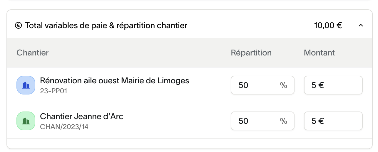Edit the Montant field for Chantier Jeanne d'Arc
Screen dimensions: 378x152
pos(333,121)
